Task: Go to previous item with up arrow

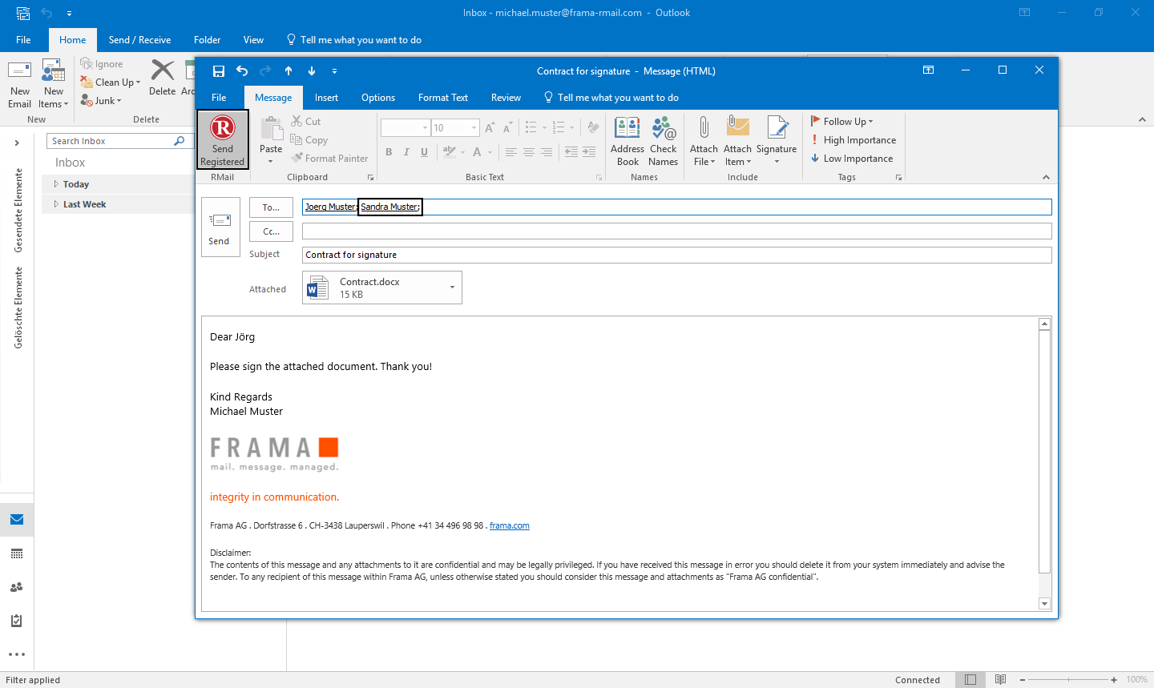Action: click(x=288, y=71)
